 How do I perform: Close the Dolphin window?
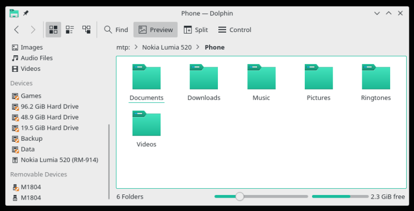pyautogui.click(x=400, y=13)
